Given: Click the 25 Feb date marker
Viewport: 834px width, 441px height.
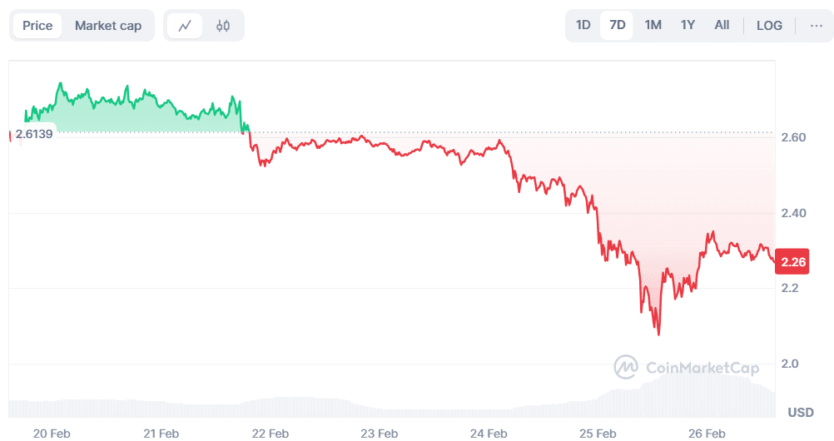Looking at the screenshot, I should coord(598,433).
